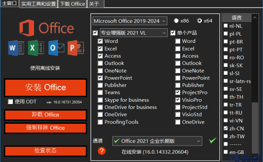Screen dimensions: 263x162
Task: Check the nl-NL language checkbox
Action: pos(226,26)
